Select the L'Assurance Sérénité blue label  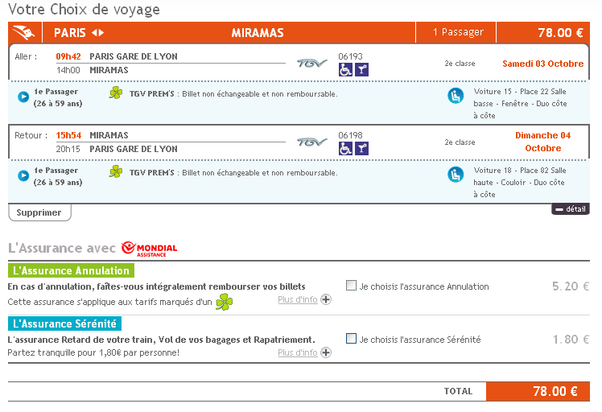[x=64, y=323]
